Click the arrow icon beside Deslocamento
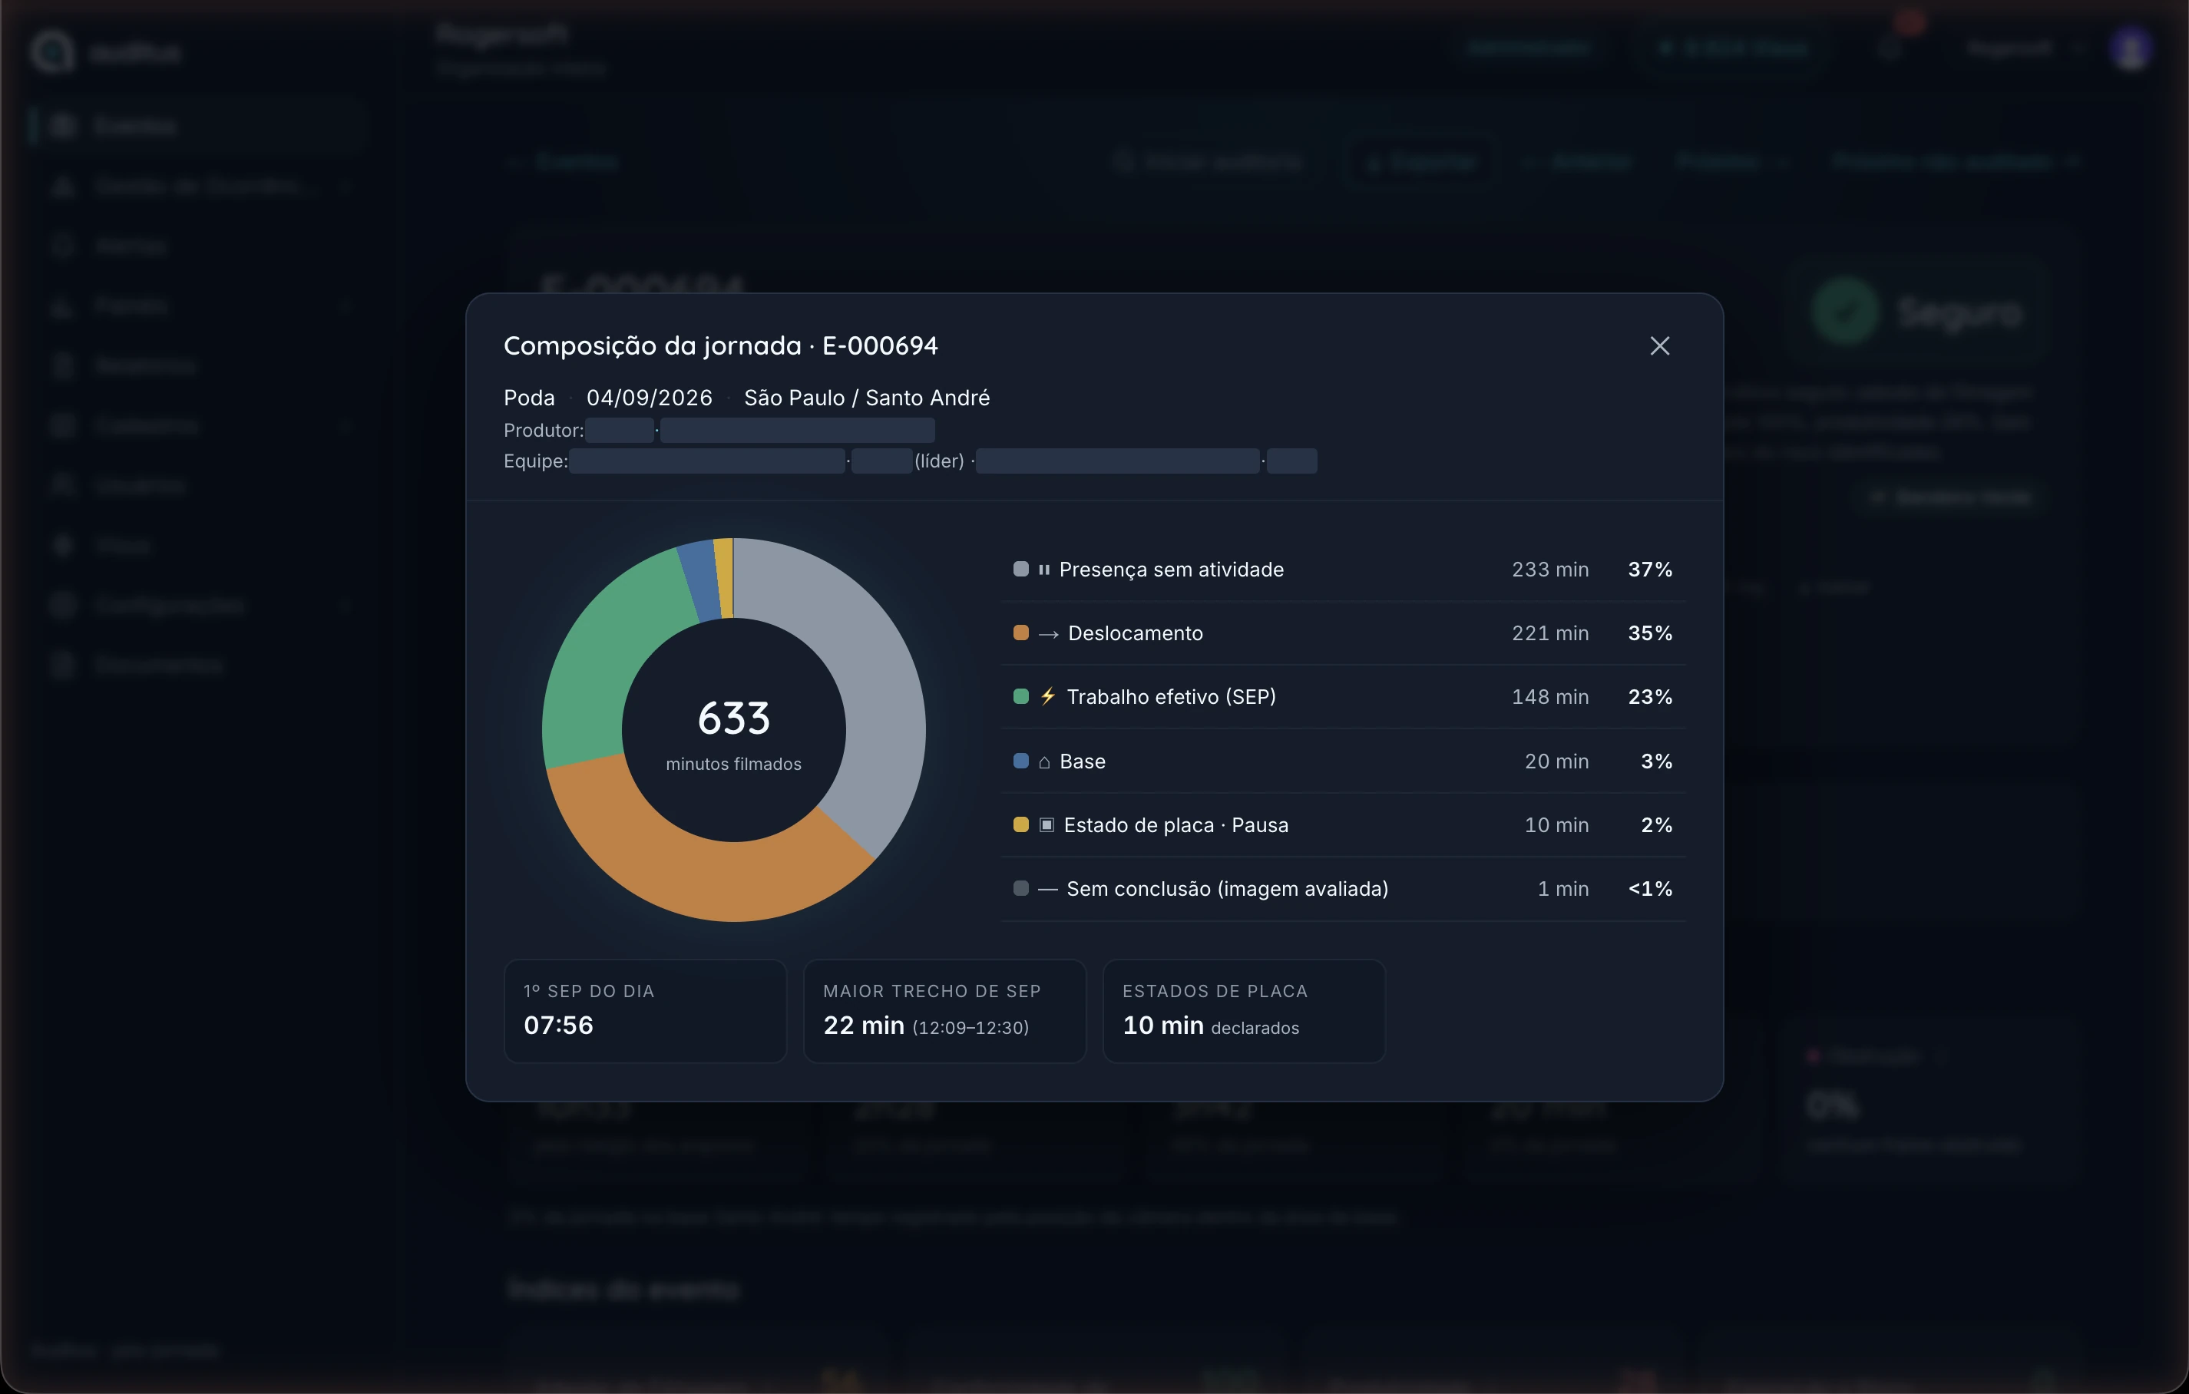Viewport: 2189px width, 1394px height. click(x=1048, y=634)
